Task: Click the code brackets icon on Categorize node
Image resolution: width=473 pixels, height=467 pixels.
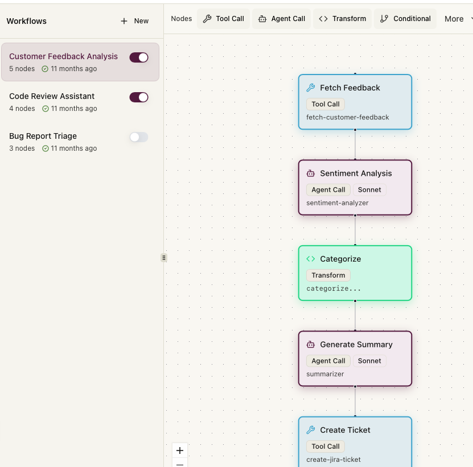Action: click(310, 259)
